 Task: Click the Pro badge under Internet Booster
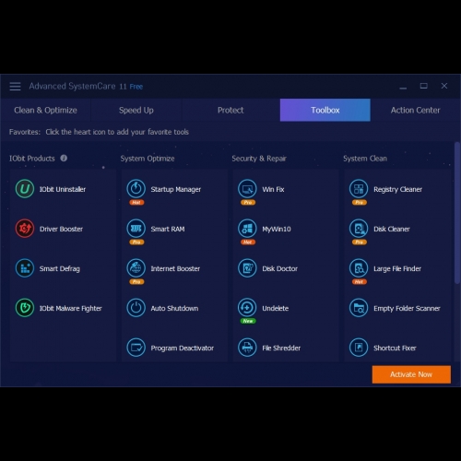click(x=136, y=282)
